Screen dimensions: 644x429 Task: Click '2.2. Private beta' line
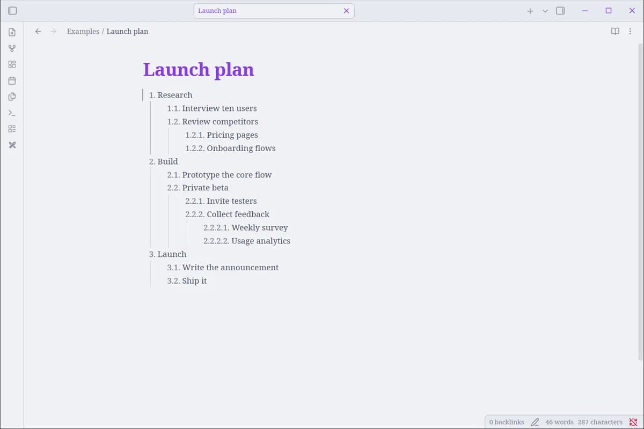tap(197, 188)
